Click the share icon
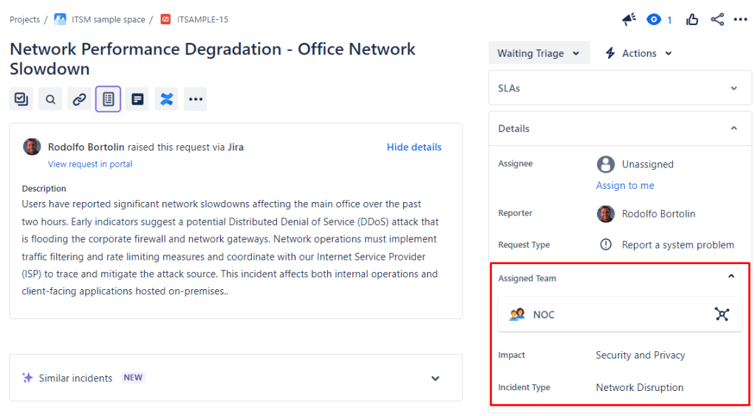 [x=717, y=20]
